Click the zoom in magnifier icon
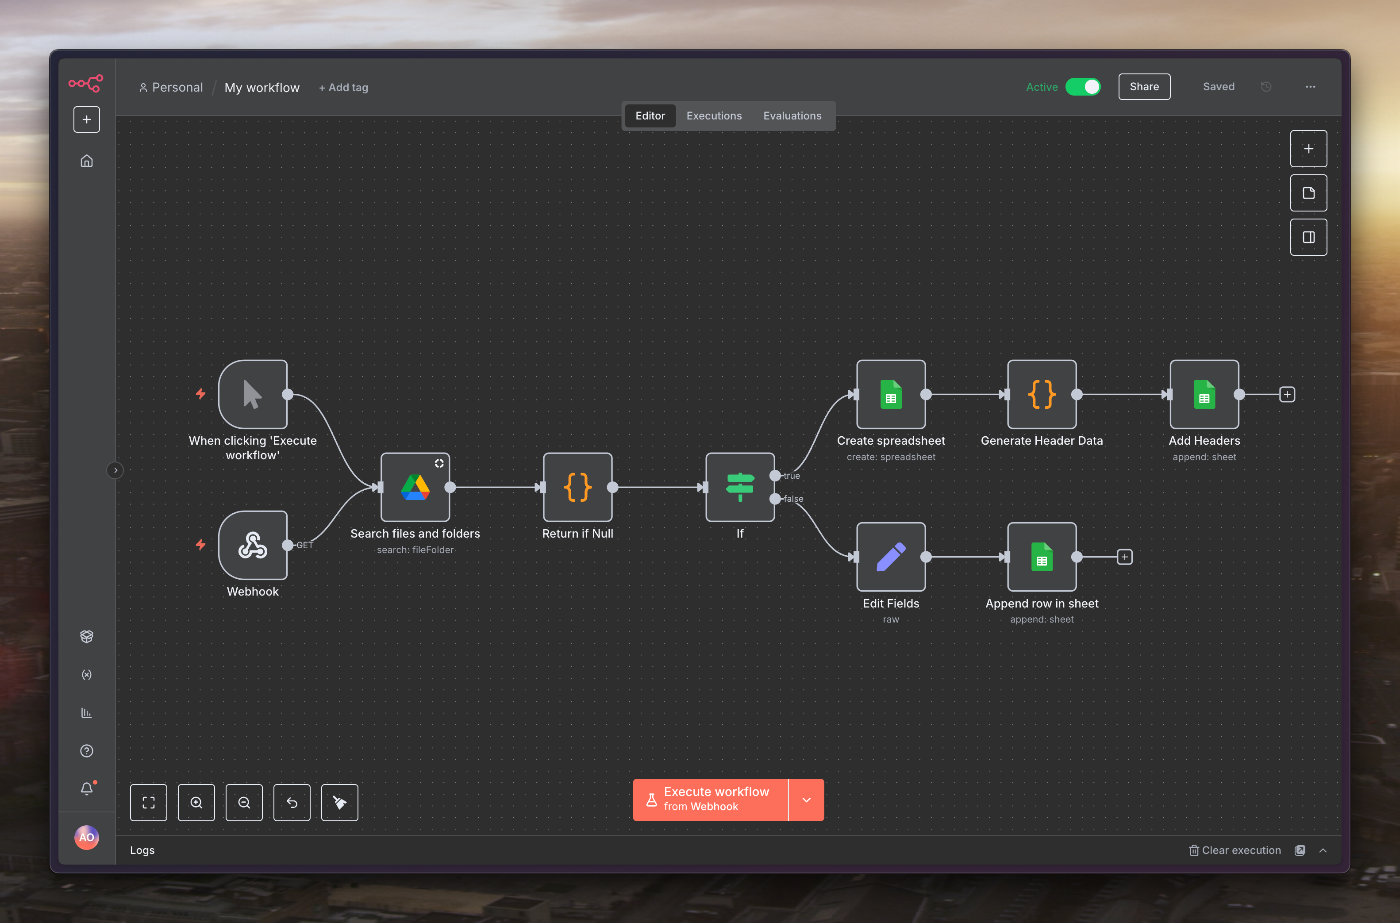Image resolution: width=1400 pixels, height=923 pixels. 196,802
